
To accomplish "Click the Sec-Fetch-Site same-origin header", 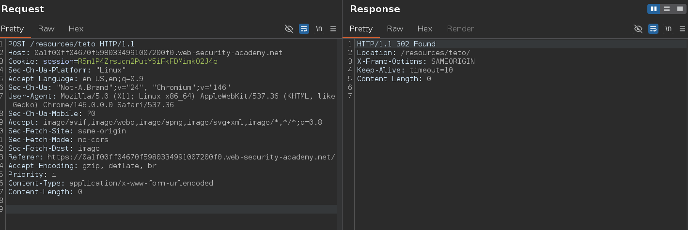I will [67, 131].
